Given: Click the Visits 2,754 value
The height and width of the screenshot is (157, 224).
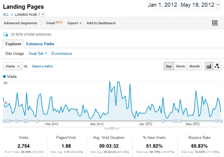Looking at the screenshot, I should tap(24, 146).
